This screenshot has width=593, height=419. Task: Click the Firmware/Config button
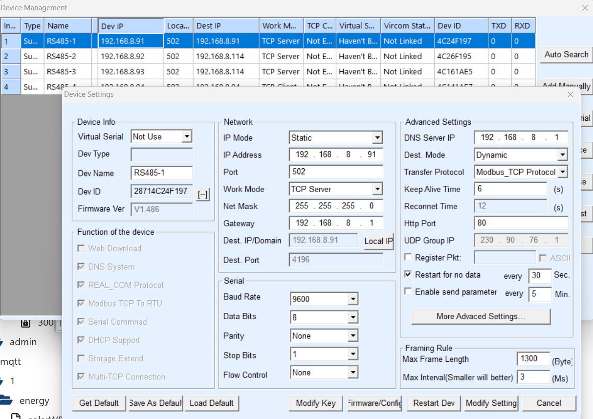coord(374,403)
